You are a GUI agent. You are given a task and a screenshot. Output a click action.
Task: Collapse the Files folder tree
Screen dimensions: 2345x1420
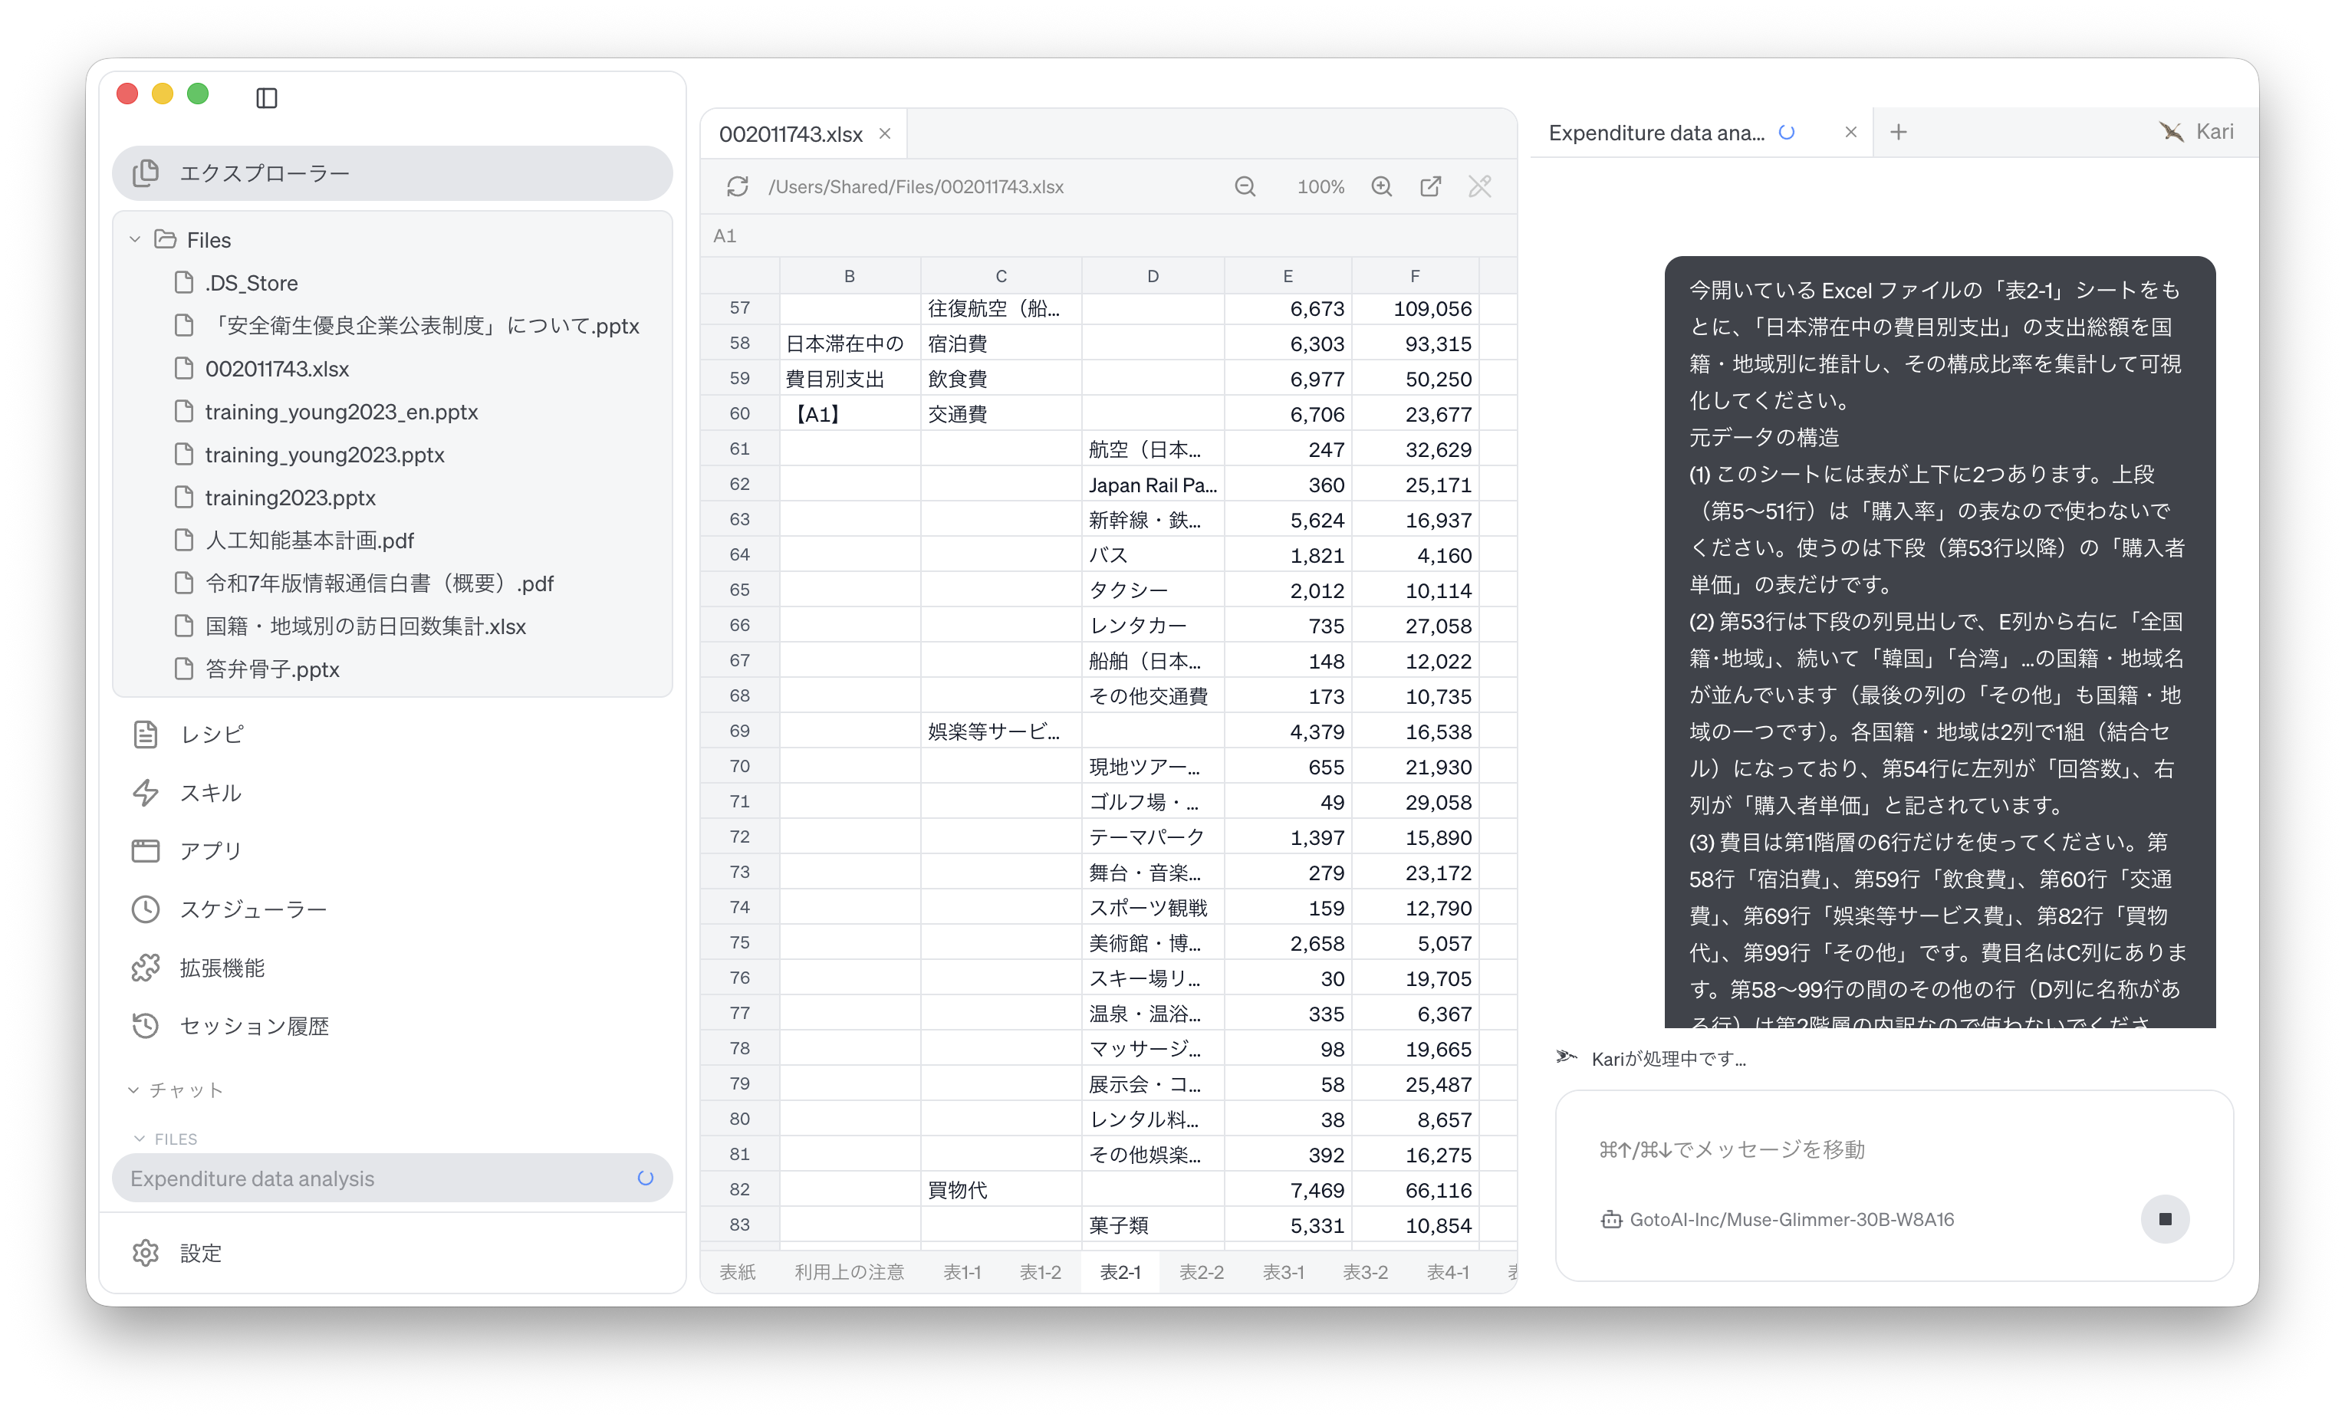coord(135,240)
